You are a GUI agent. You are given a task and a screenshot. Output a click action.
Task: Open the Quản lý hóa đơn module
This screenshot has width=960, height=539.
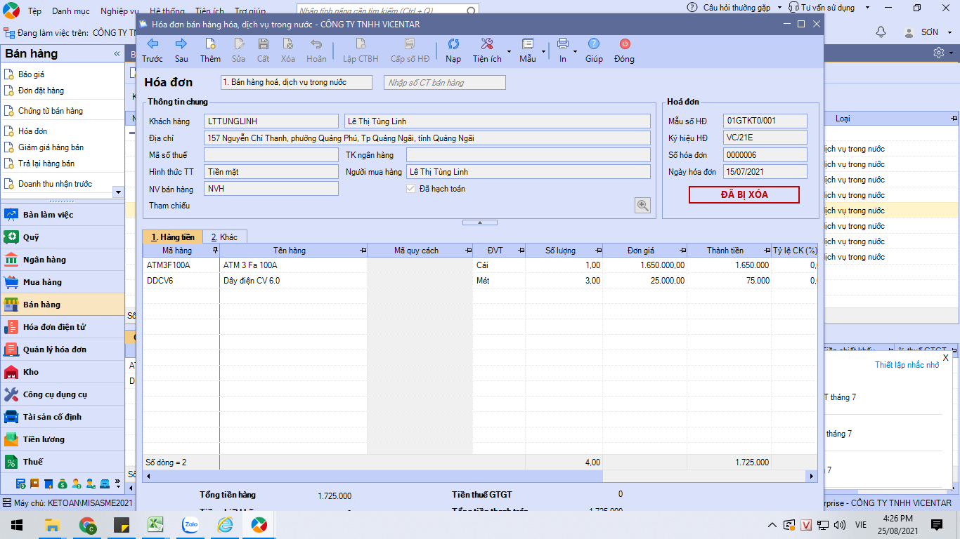[x=63, y=350]
